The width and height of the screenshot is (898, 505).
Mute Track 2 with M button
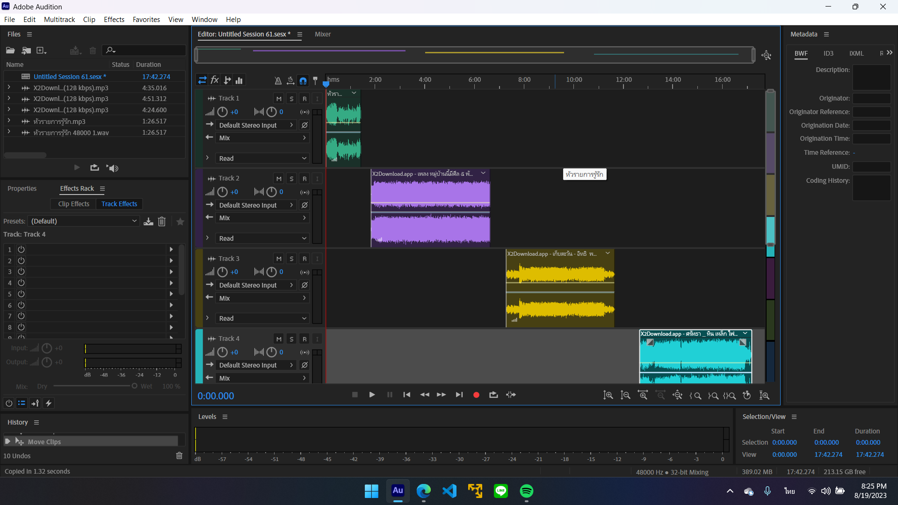coord(279,179)
